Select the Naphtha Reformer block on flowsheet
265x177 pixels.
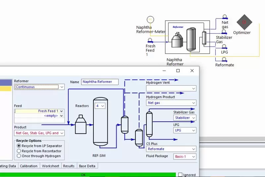(x=187, y=37)
